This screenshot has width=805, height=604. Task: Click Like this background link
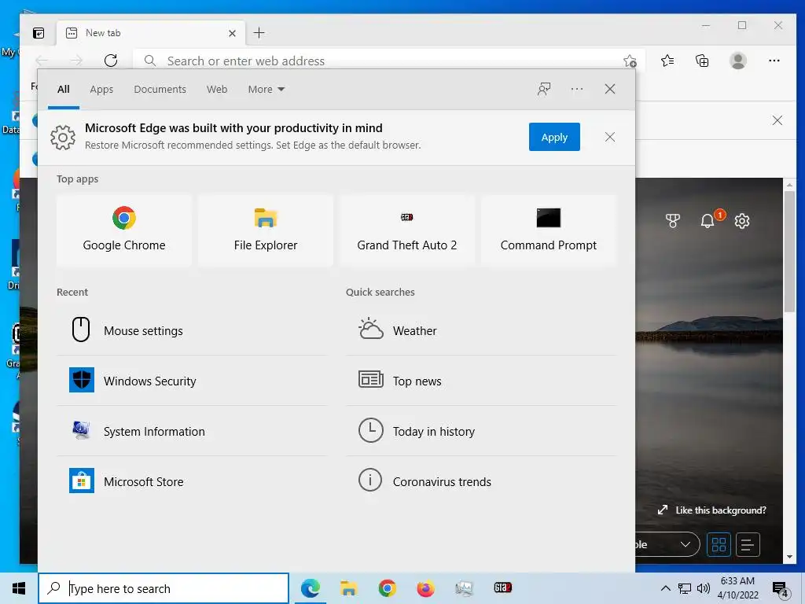712,510
